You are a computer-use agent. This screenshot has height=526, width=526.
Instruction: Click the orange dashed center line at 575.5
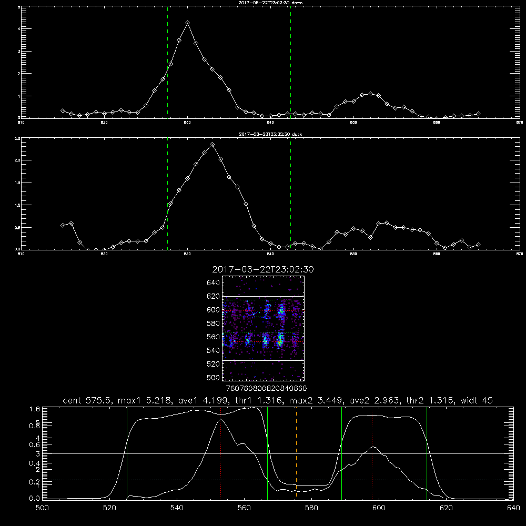(x=296, y=453)
